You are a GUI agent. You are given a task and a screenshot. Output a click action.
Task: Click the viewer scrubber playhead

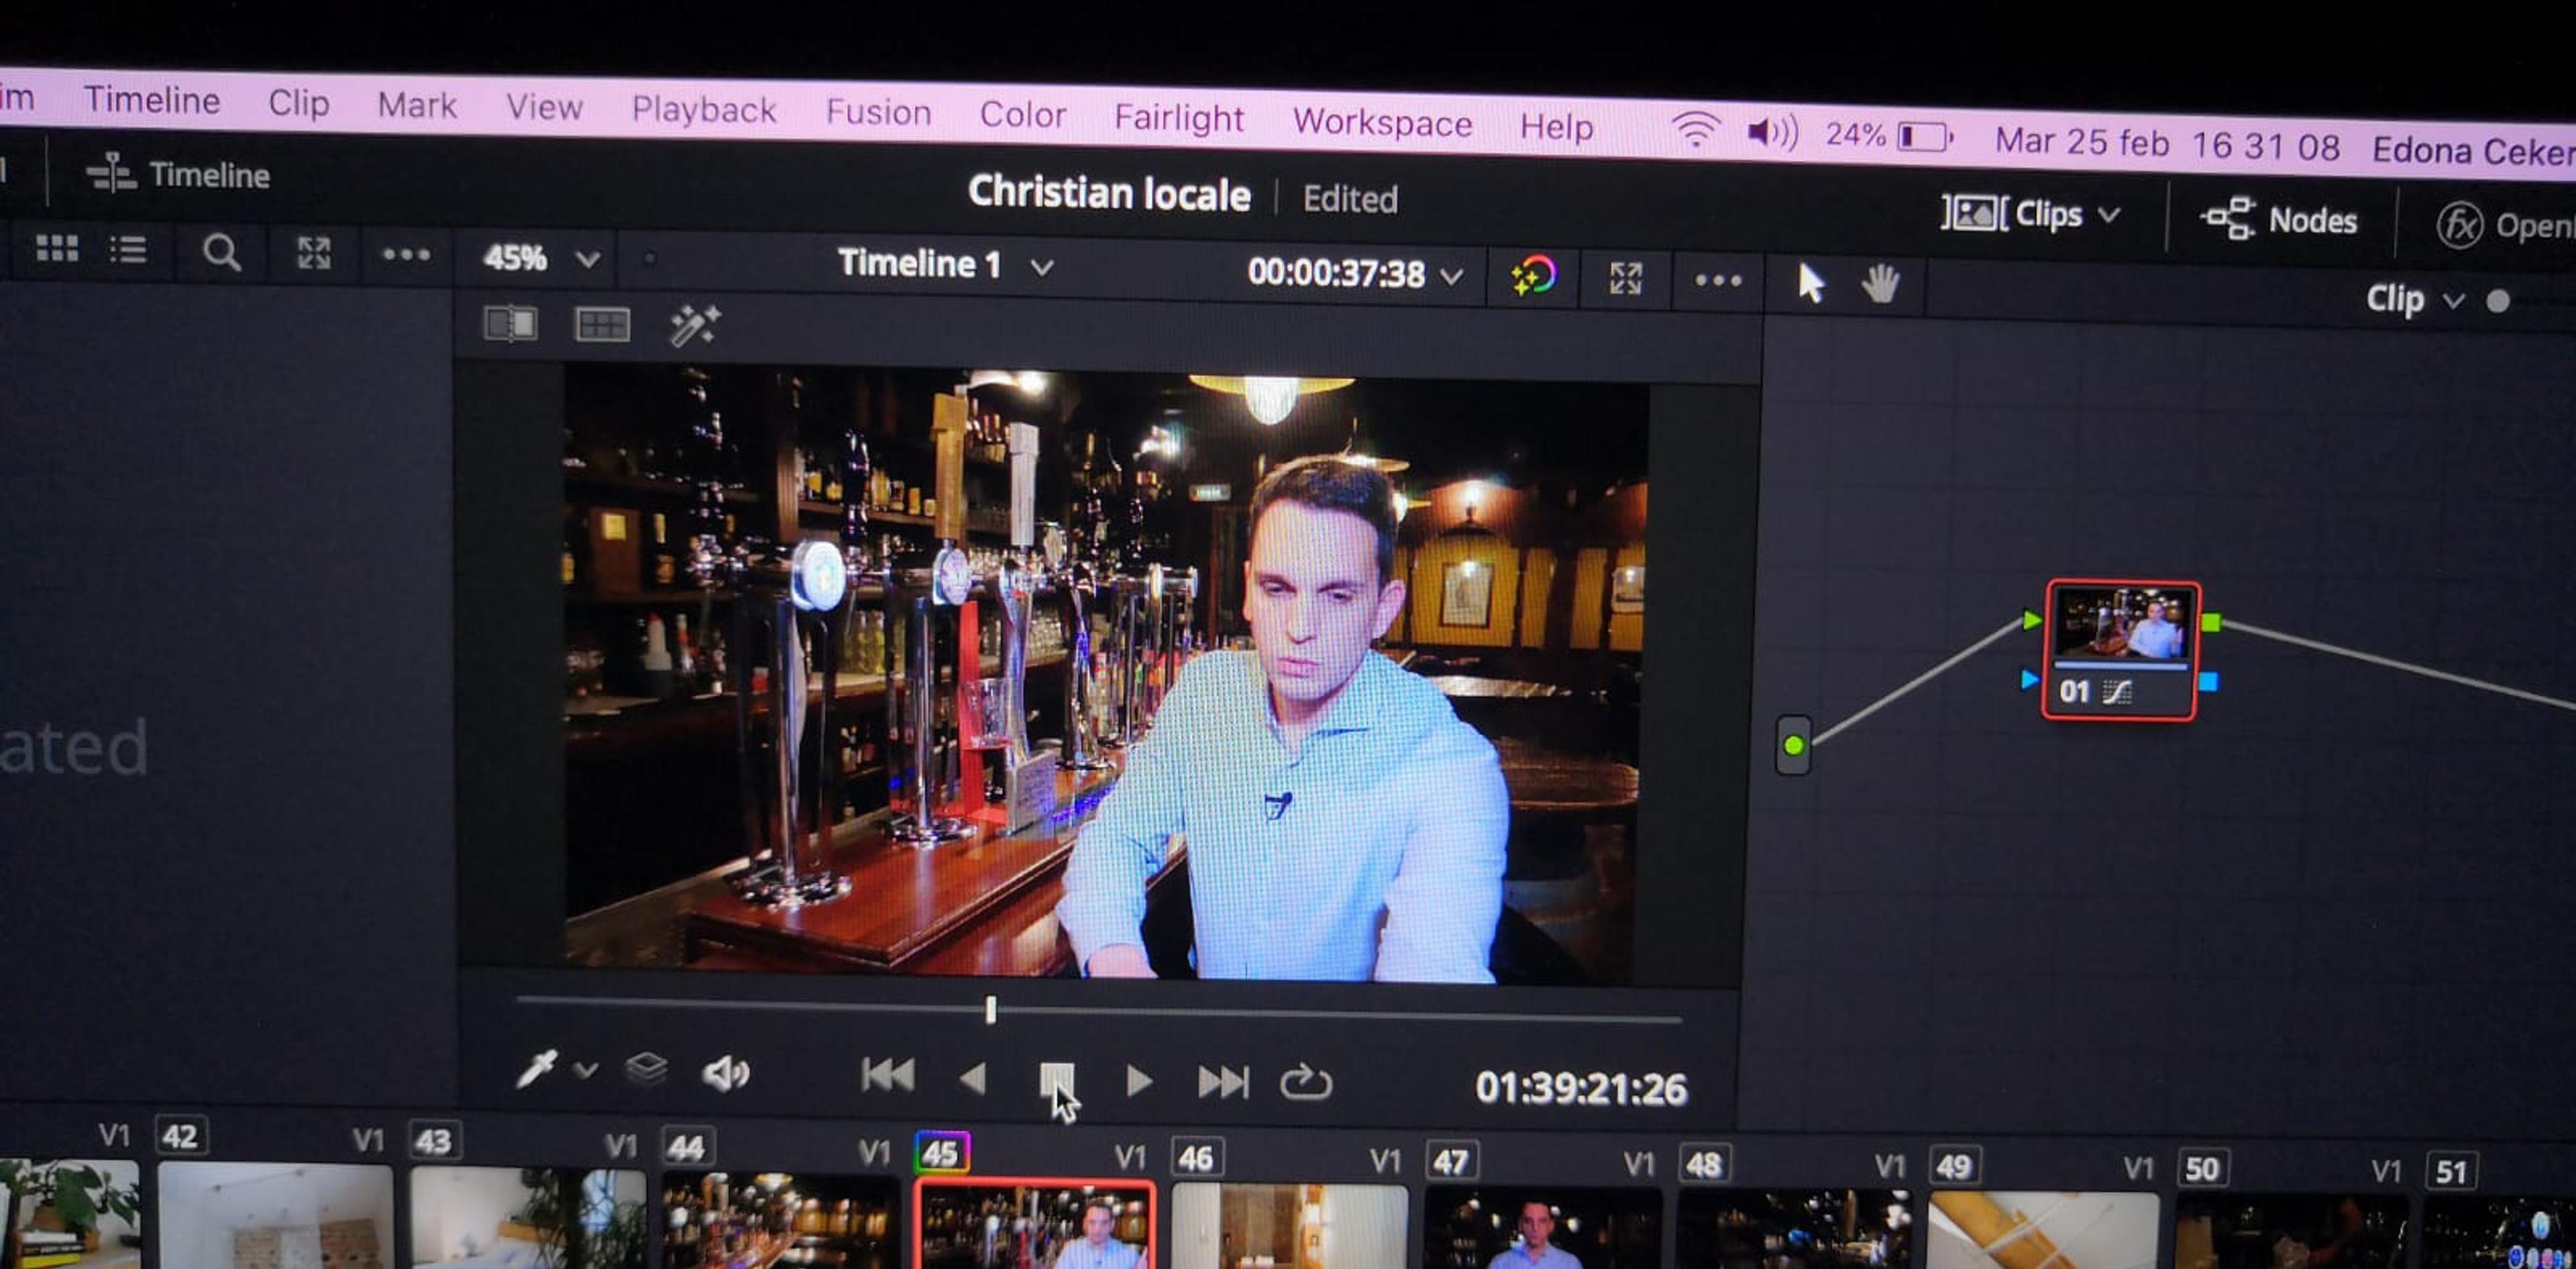pos(990,1009)
